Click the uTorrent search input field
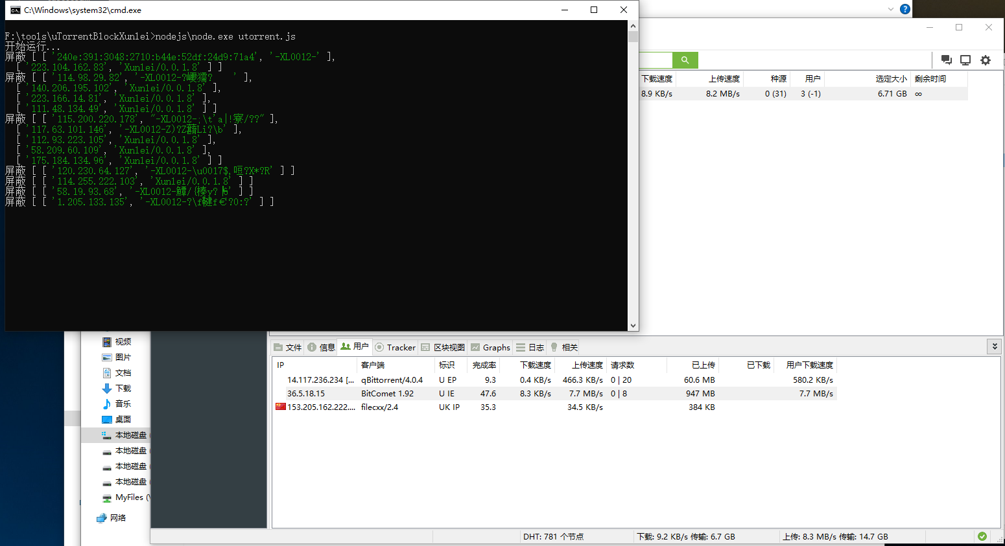This screenshot has height=546, width=1005. click(656, 60)
